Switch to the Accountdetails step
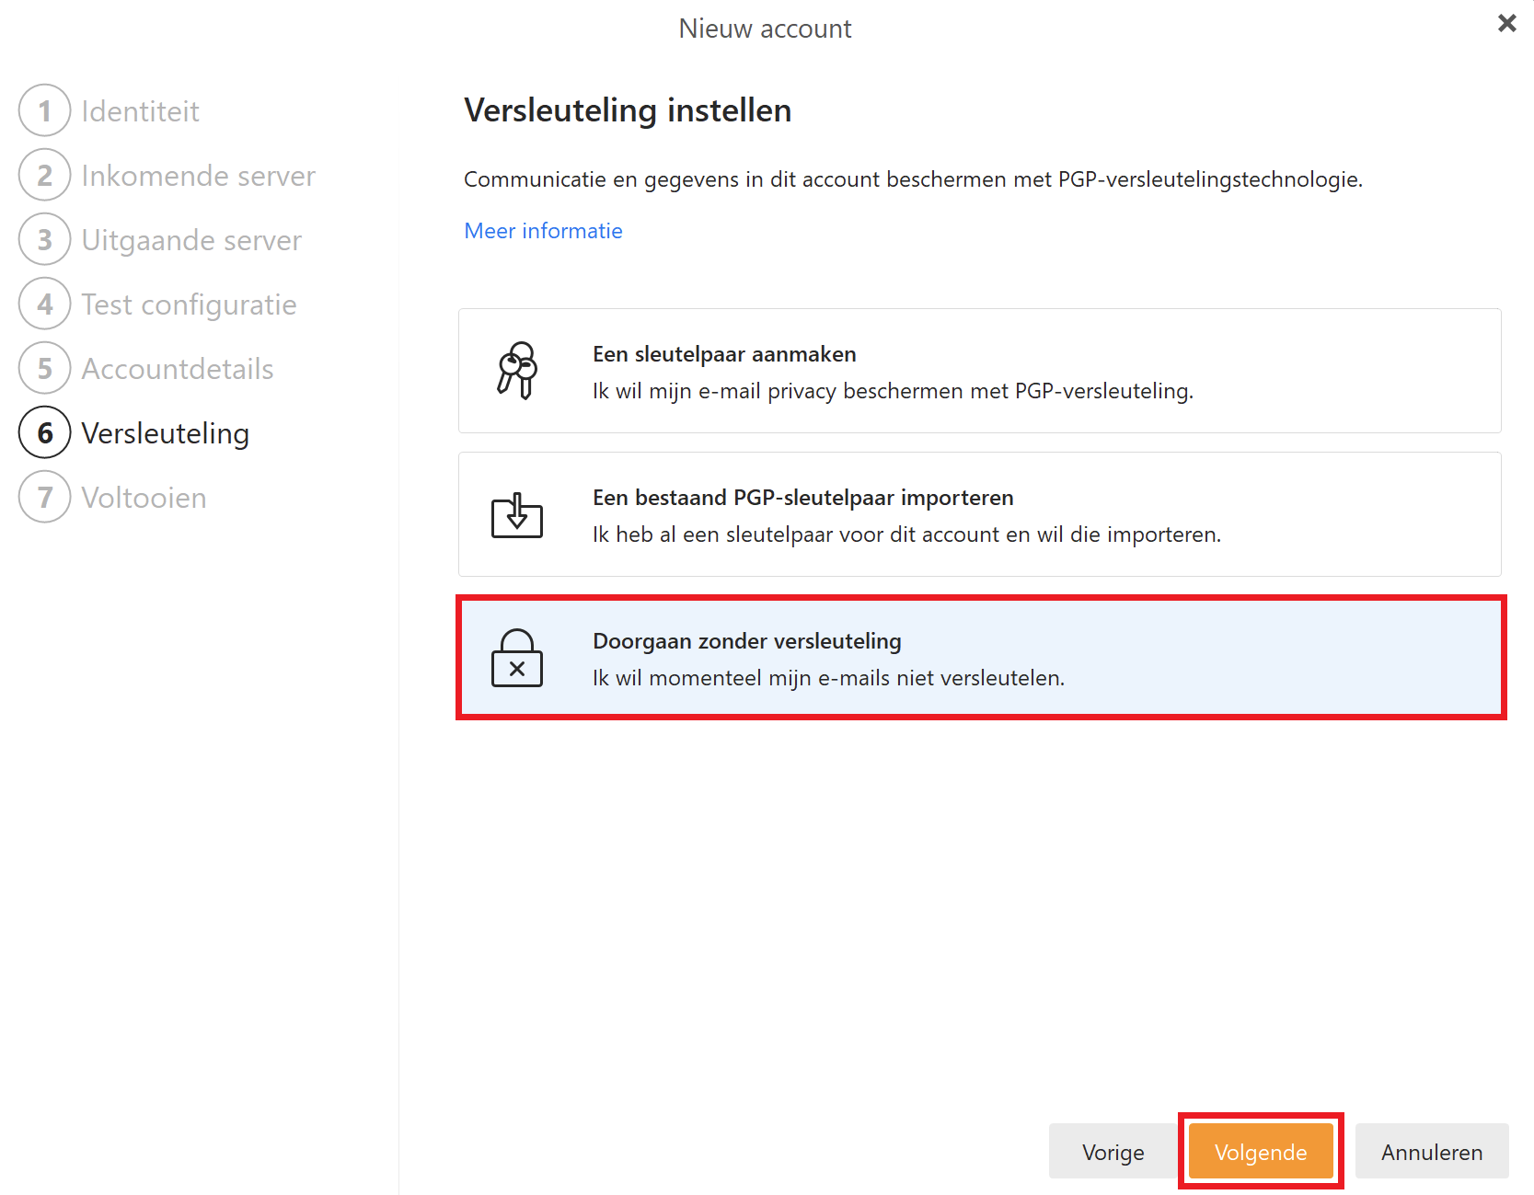The width and height of the screenshot is (1534, 1195). pos(178,369)
